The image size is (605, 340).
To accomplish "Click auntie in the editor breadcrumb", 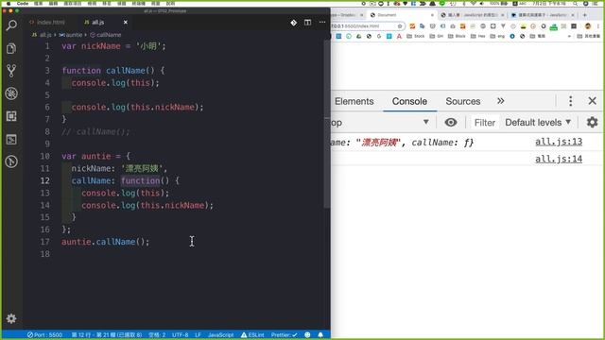I will [71, 35].
